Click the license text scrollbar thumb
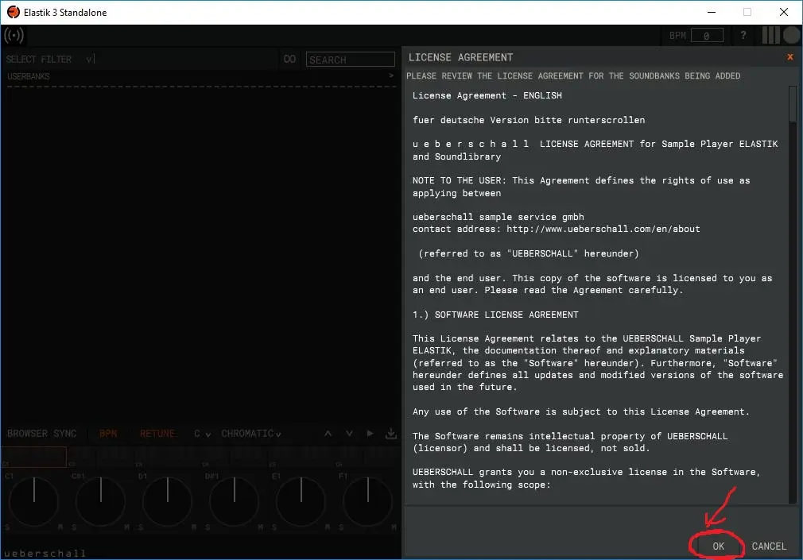The image size is (803, 560). click(x=792, y=103)
